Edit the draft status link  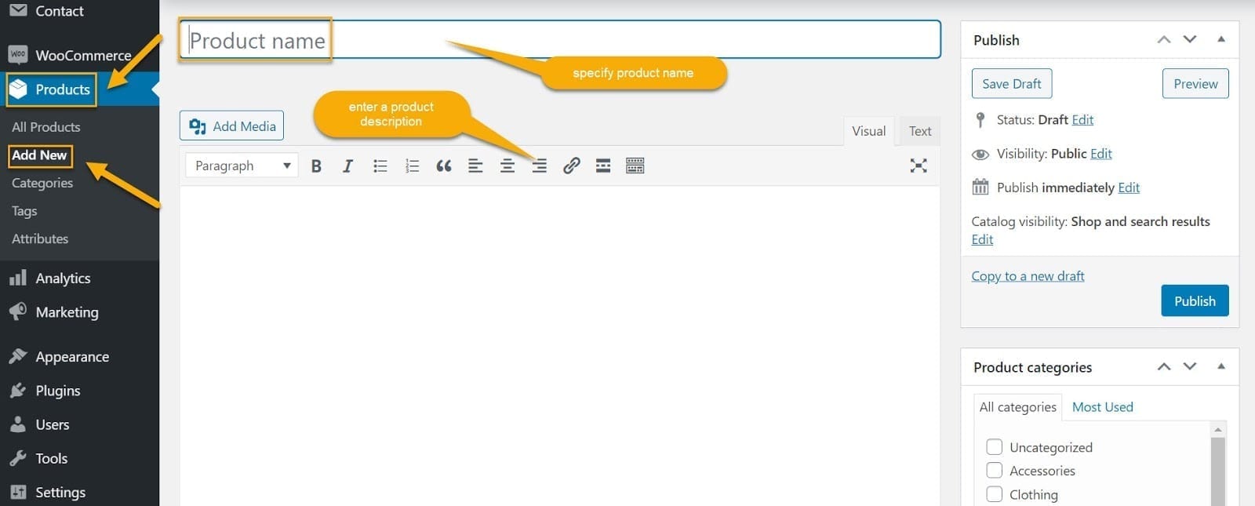coord(1082,120)
